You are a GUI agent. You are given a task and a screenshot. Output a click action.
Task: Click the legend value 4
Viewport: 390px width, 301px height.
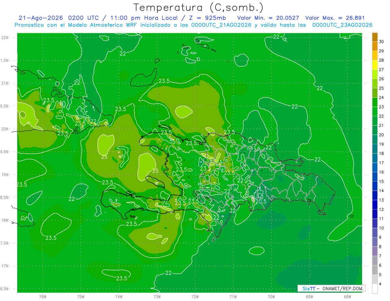[x=380, y=284]
